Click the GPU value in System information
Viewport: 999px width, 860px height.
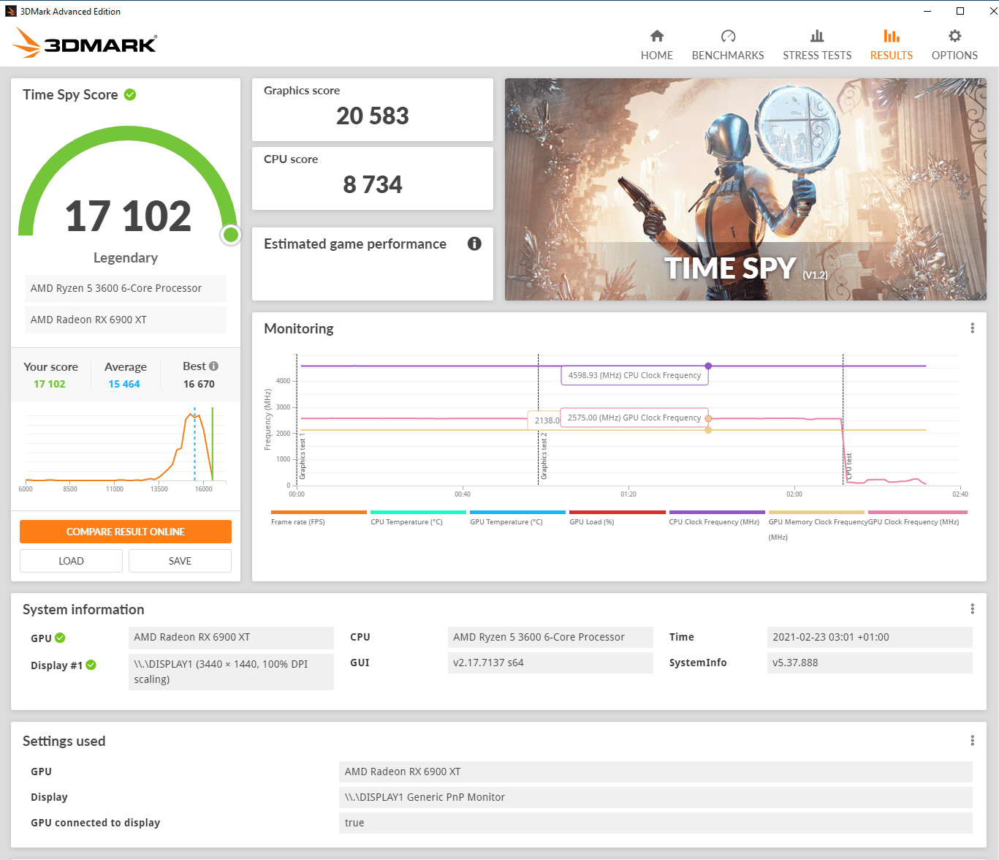(231, 637)
